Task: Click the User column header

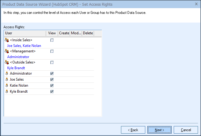Action: pyautogui.click(x=25, y=33)
